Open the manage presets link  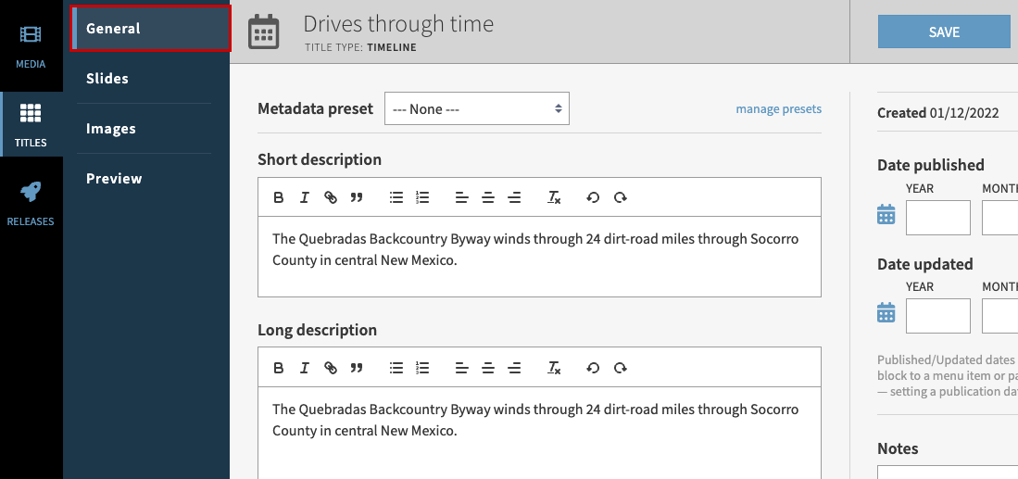click(778, 109)
